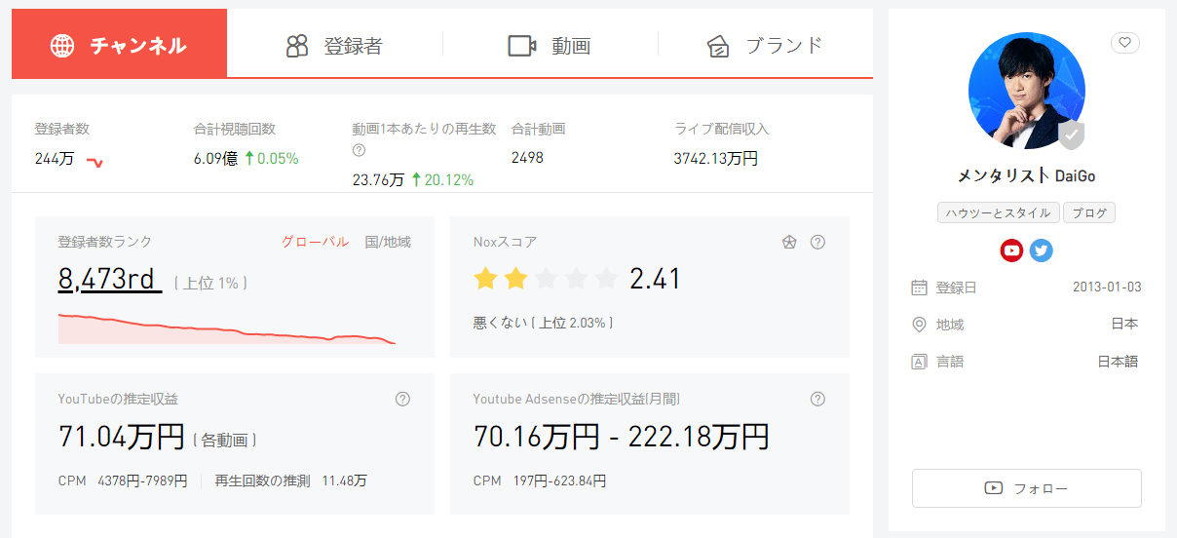The width and height of the screenshot is (1177, 538).
Task: Click the verified shield badge on avatar
Action: pyautogui.click(x=1072, y=135)
